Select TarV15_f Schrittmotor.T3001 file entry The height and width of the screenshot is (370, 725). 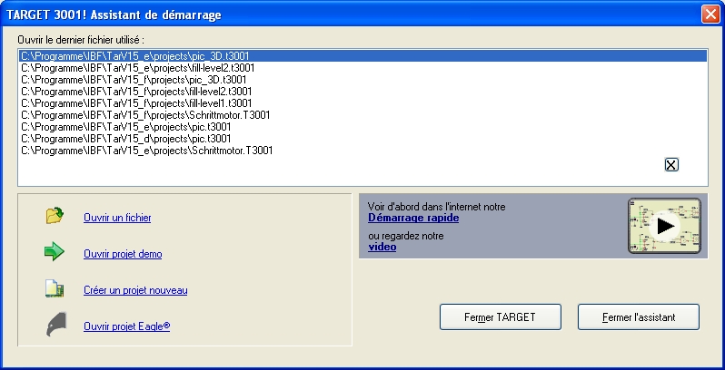tap(145, 115)
